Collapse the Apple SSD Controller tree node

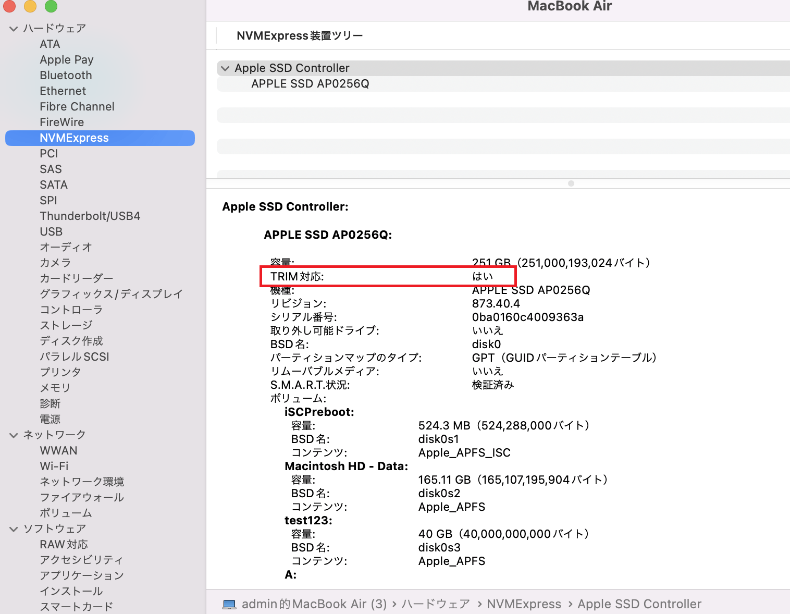(x=225, y=68)
